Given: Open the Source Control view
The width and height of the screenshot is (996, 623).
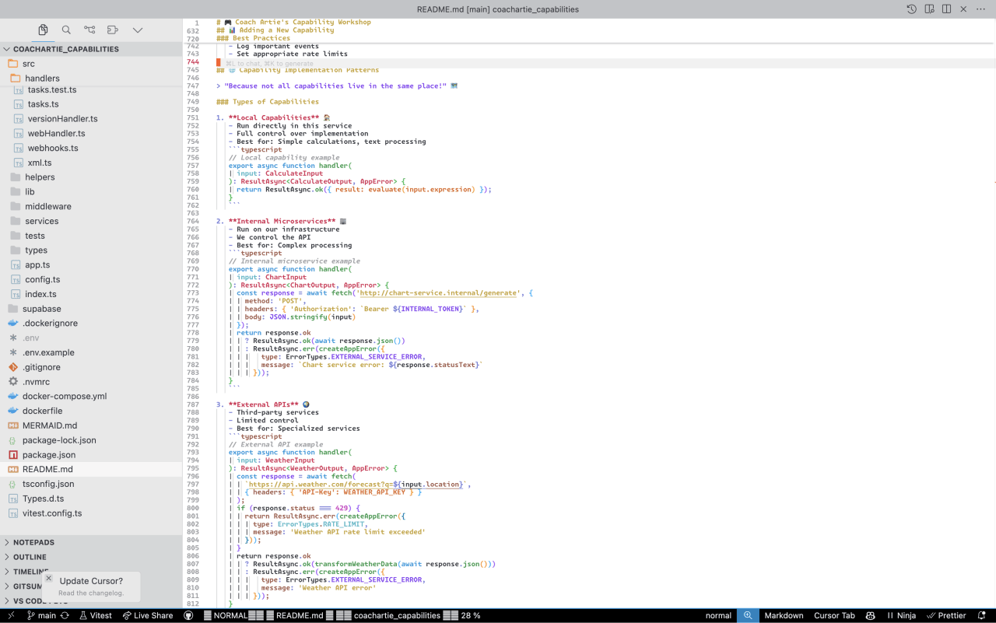Looking at the screenshot, I should tap(89, 29).
